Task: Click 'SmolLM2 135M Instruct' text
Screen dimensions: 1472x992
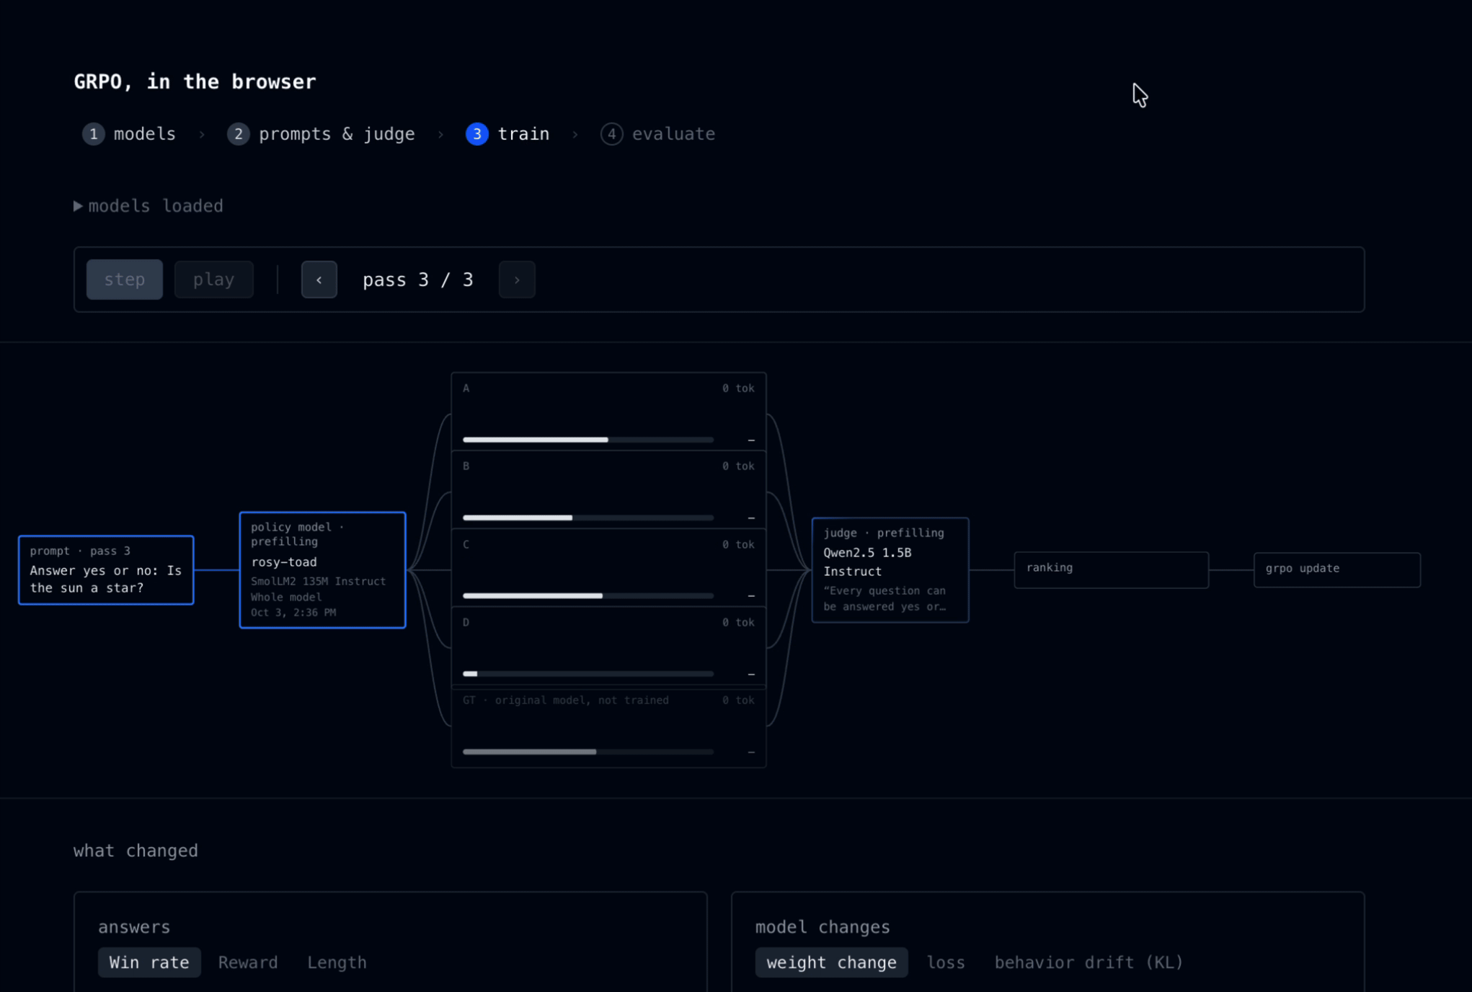Action: tap(318, 581)
